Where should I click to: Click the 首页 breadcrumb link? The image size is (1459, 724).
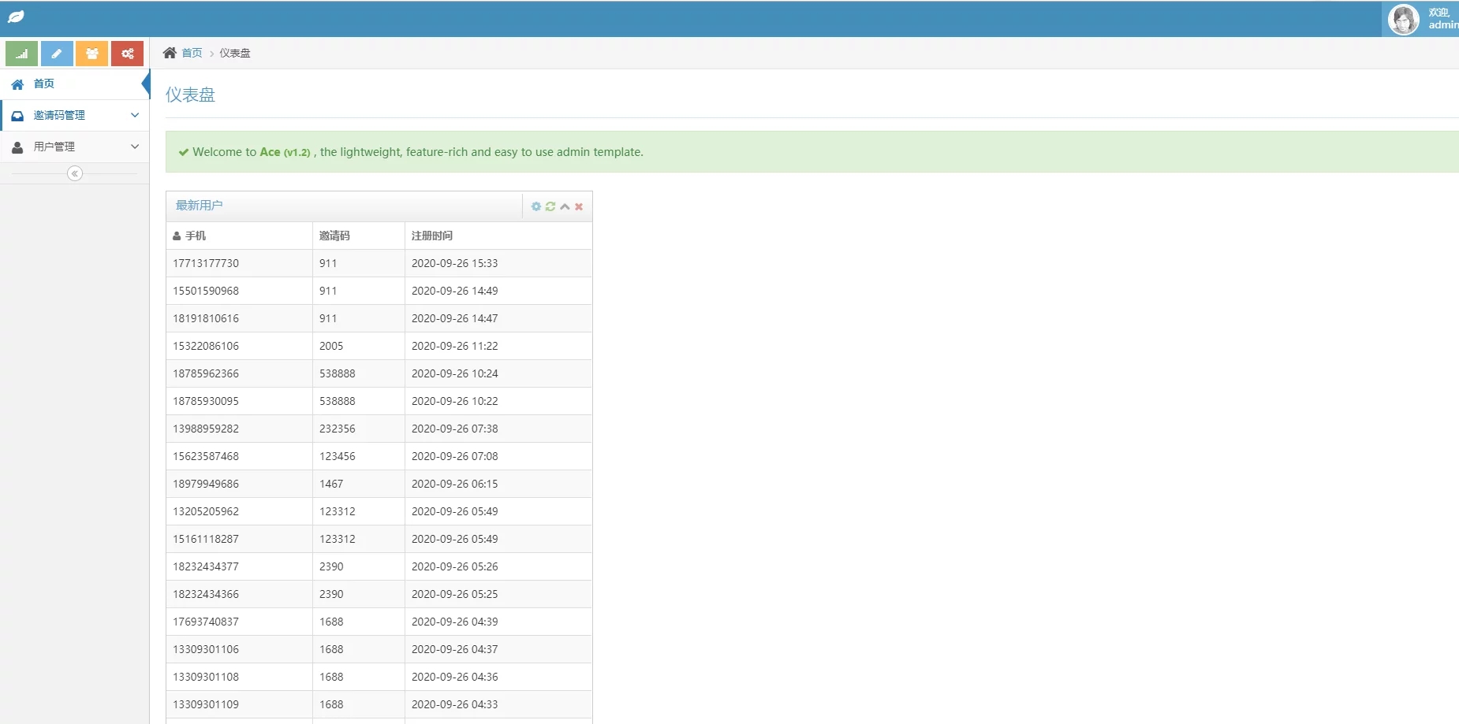(x=192, y=53)
